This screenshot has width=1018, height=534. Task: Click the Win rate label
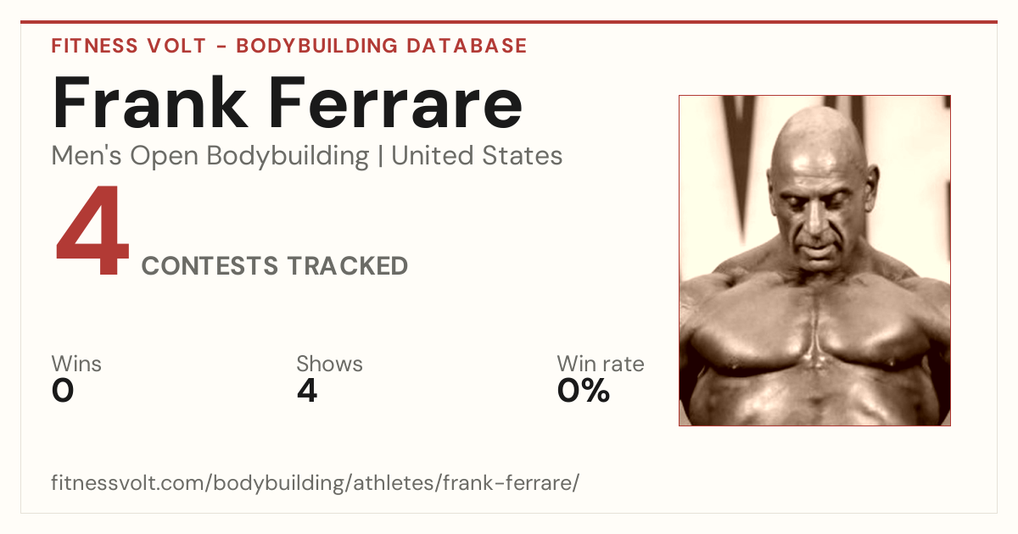601,364
